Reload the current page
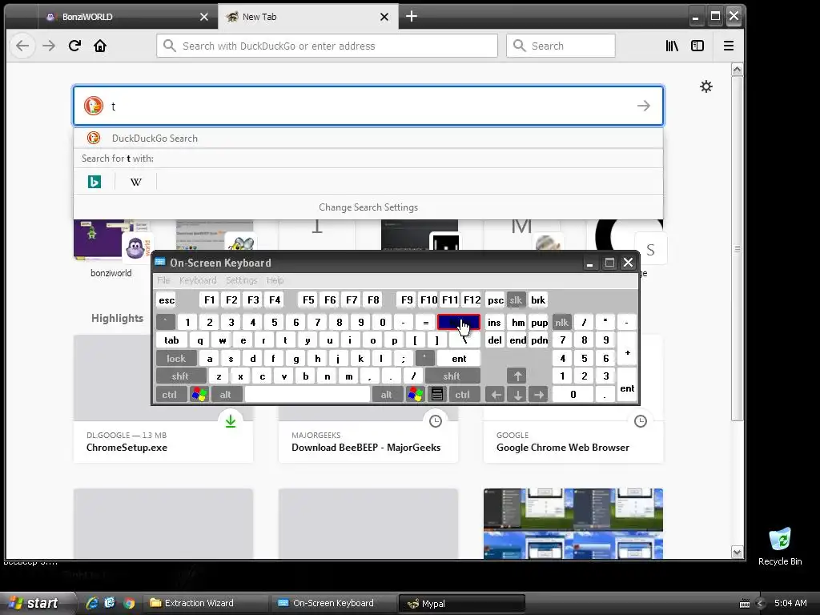Image resolution: width=820 pixels, height=615 pixels. [x=74, y=46]
